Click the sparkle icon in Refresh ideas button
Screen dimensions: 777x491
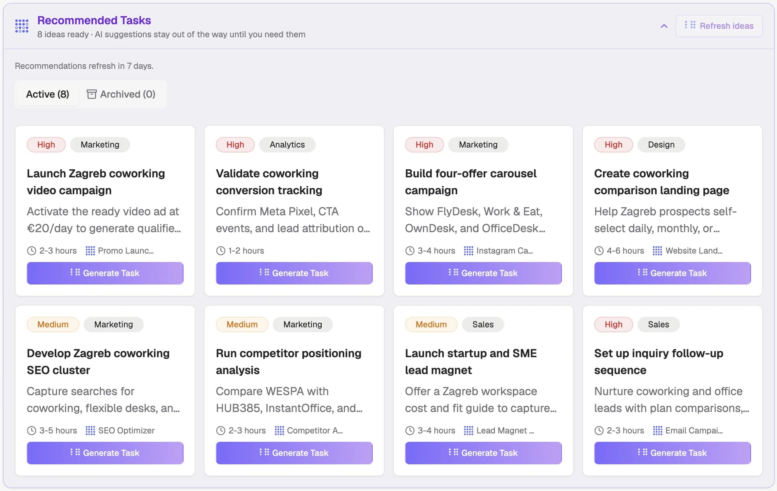click(x=690, y=25)
